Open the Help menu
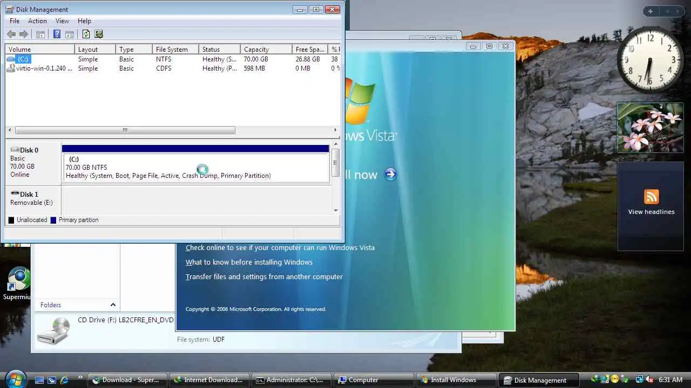 click(84, 21)
